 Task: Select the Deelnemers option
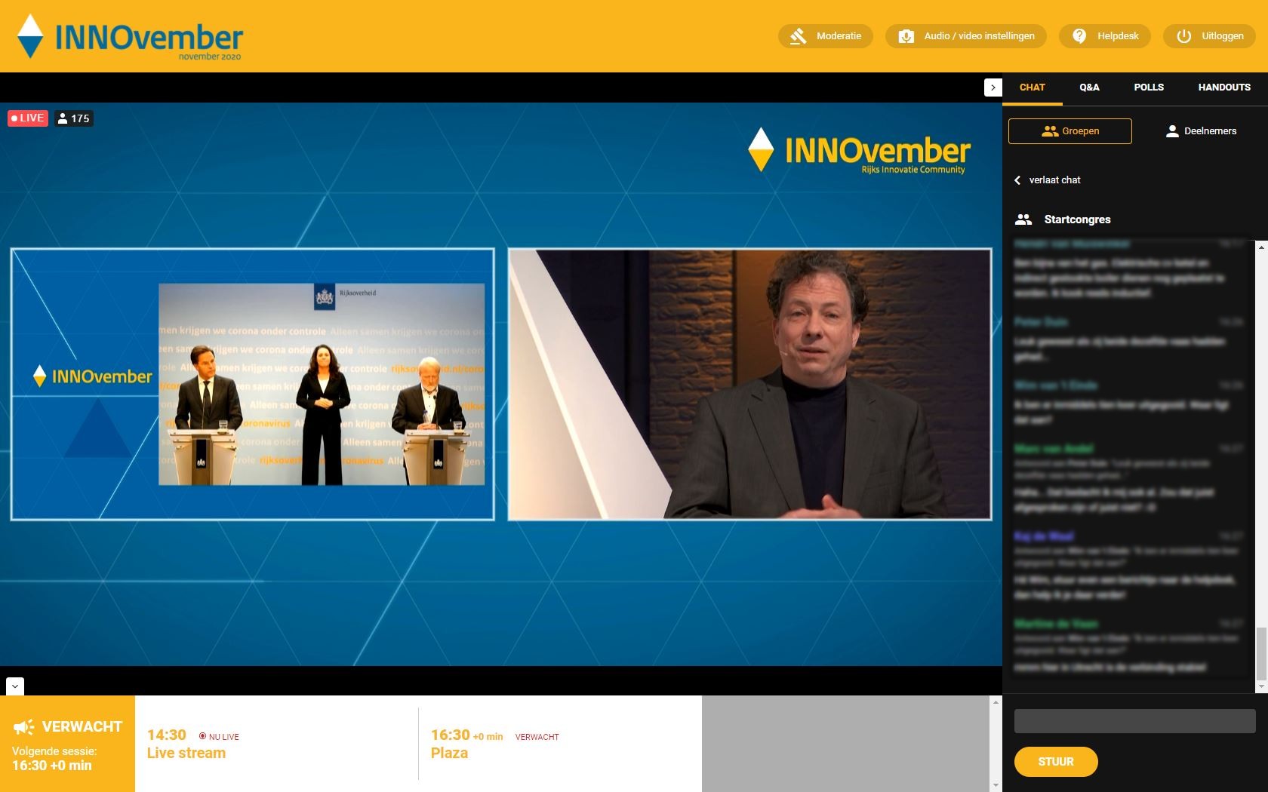(x=1202, y=131)
